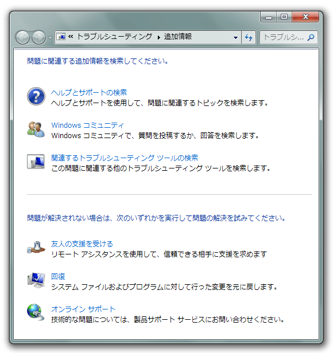Click into the トラブルシ... search field

(x=284, y=37)
